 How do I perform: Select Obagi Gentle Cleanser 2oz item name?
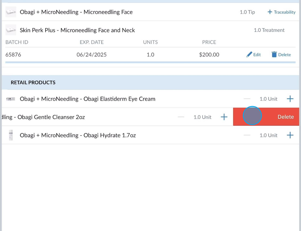(43, 117)
